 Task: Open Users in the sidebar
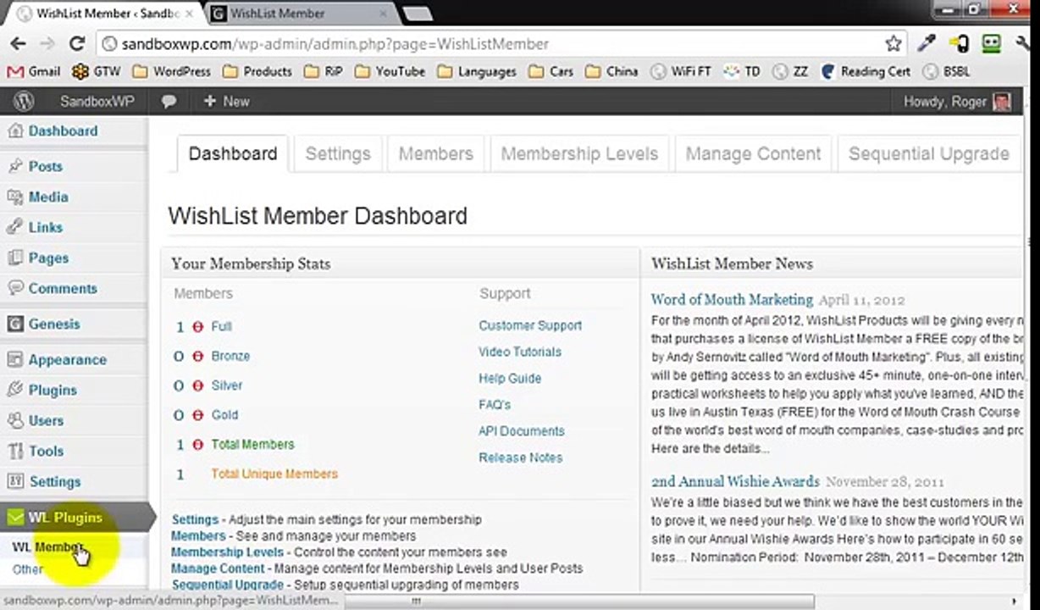click(46, 421)
